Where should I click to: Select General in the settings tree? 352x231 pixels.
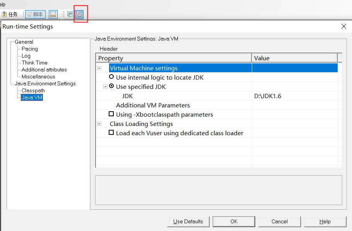[24, 42]
